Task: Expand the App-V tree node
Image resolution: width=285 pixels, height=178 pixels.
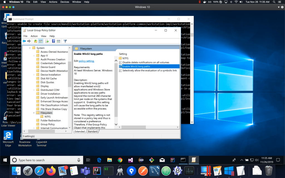Action: click(34, 56)
